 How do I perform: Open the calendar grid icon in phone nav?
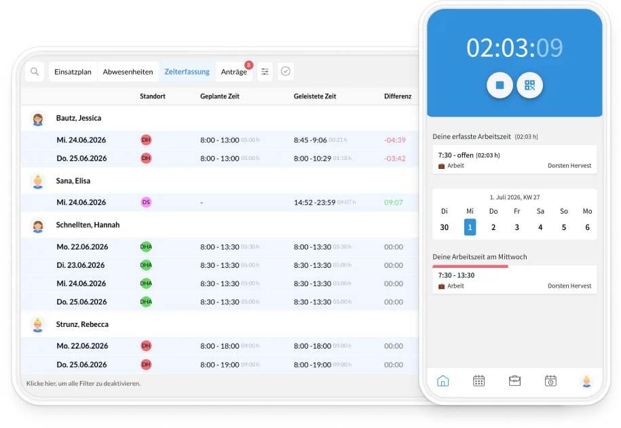[479, 381]
